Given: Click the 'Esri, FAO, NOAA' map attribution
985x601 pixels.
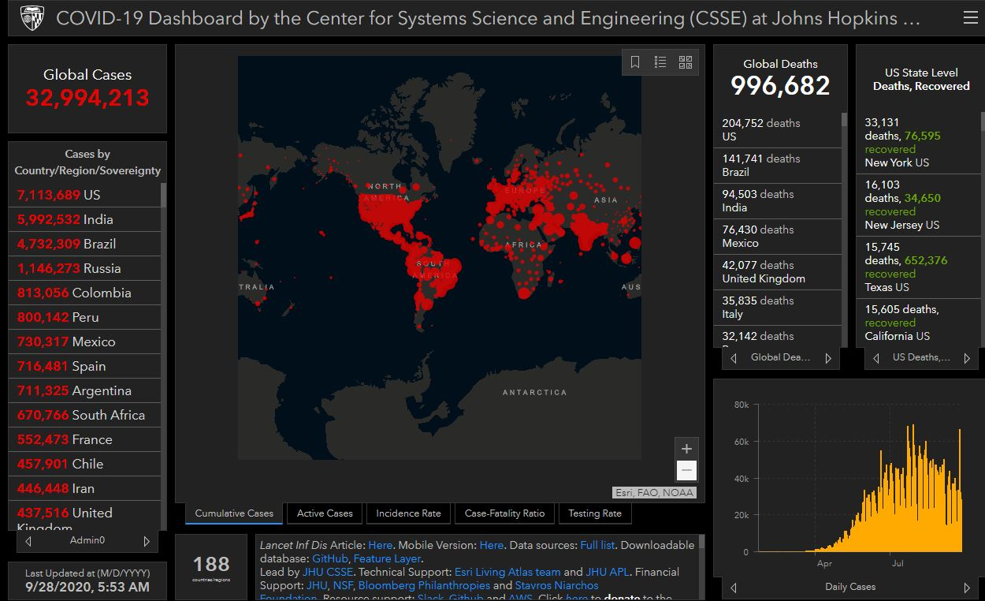Looking at the screenshot, I should (655, 493).
